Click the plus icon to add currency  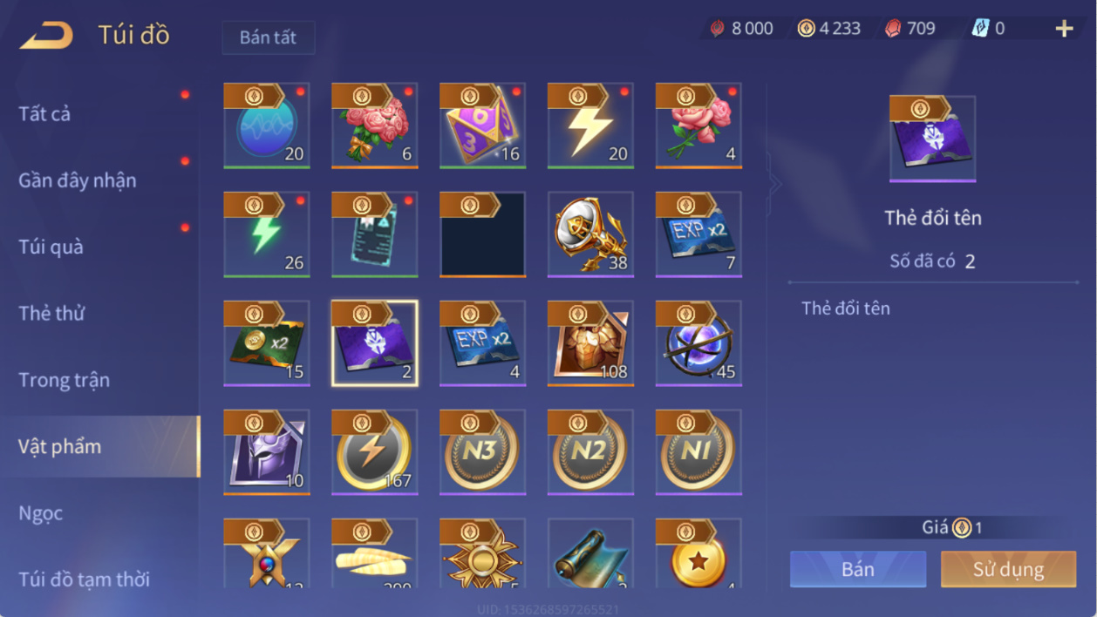[1064, 29]
